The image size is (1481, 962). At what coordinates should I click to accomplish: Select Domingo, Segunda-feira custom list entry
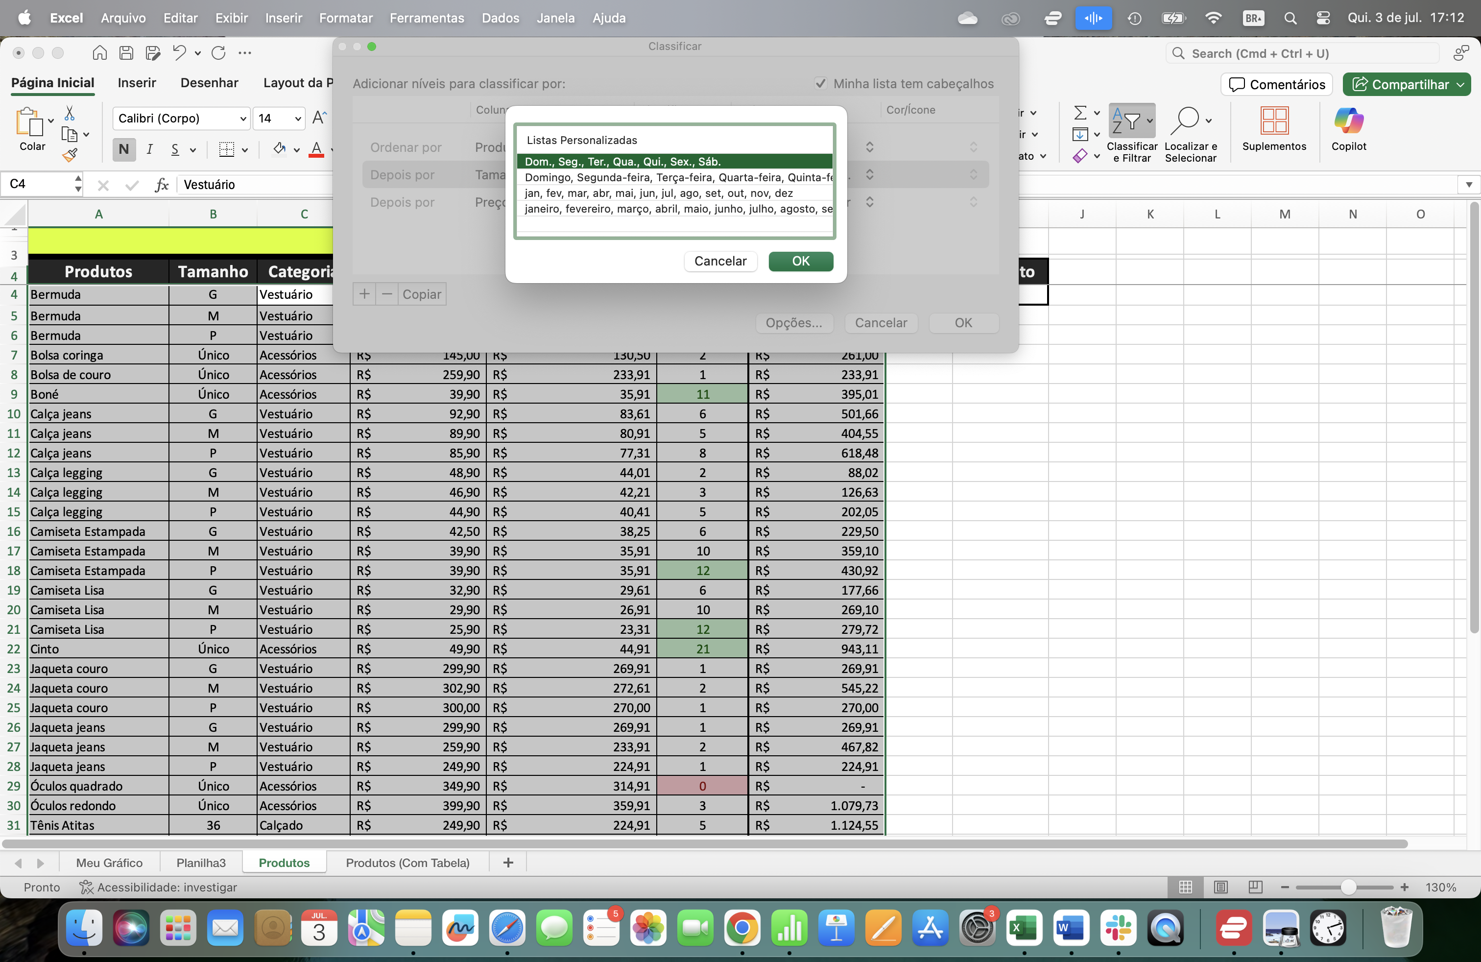(x=674, y=177)
